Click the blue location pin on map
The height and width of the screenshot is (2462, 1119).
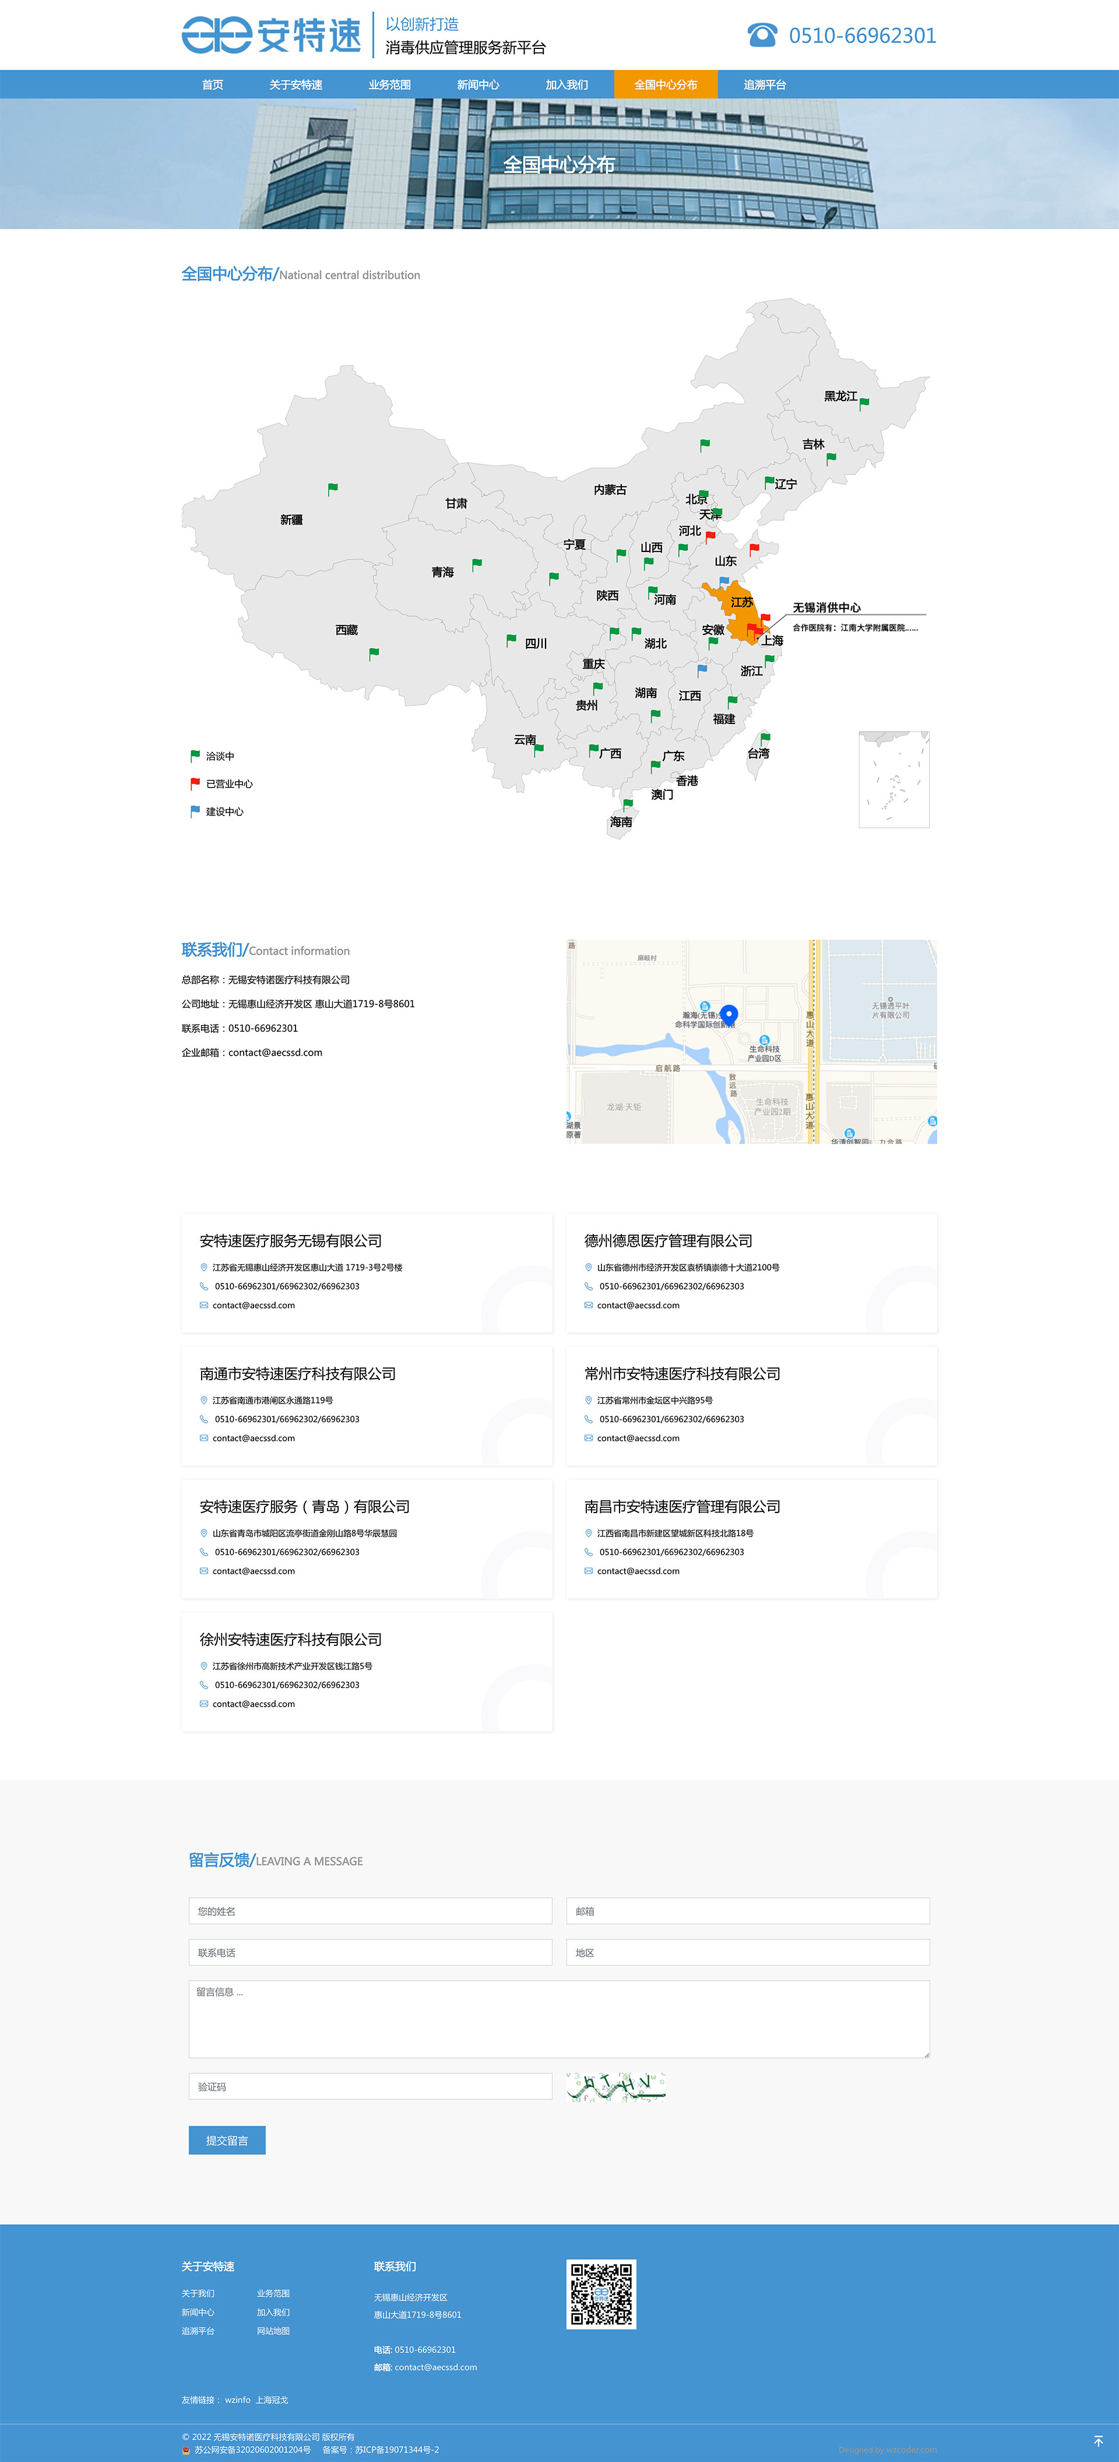pos(729,1014)
